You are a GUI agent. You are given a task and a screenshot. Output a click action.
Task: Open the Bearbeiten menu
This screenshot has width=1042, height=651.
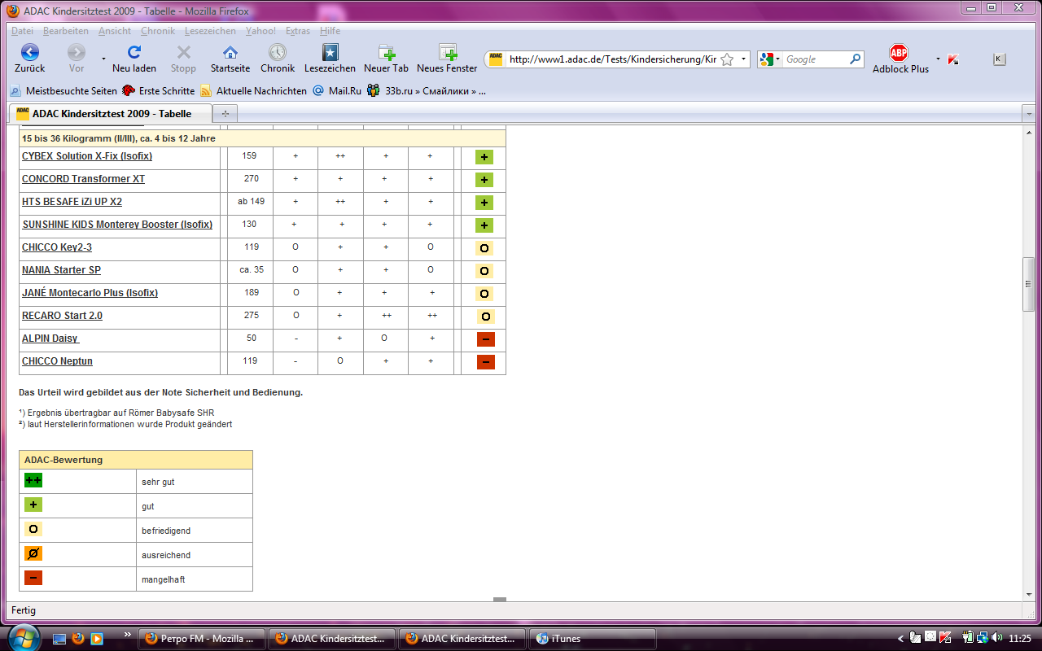[x=66, y=31]
